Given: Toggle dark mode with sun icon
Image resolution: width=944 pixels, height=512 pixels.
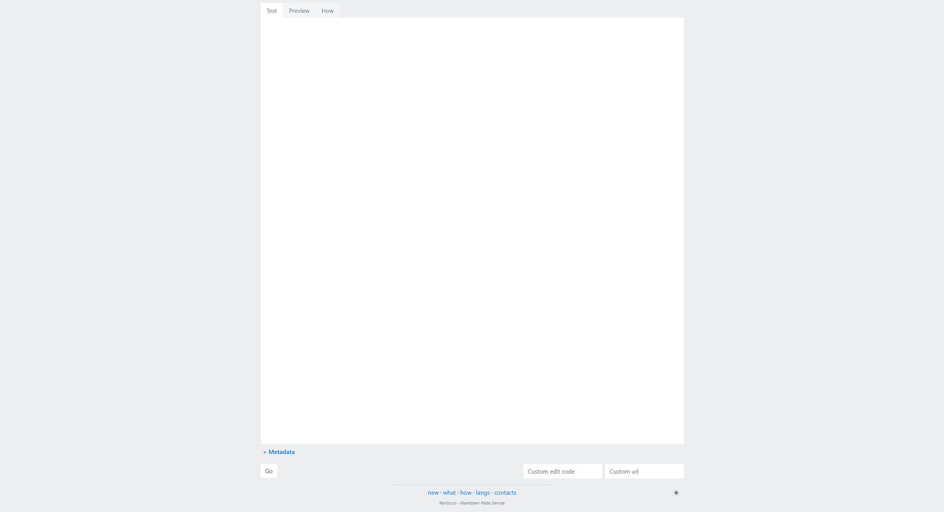Looking at the screenshot, I should [676, 493].
